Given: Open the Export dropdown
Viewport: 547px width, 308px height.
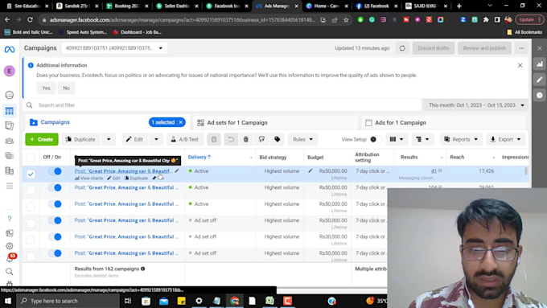Looking at the screenshot, I should pos(505,139).
